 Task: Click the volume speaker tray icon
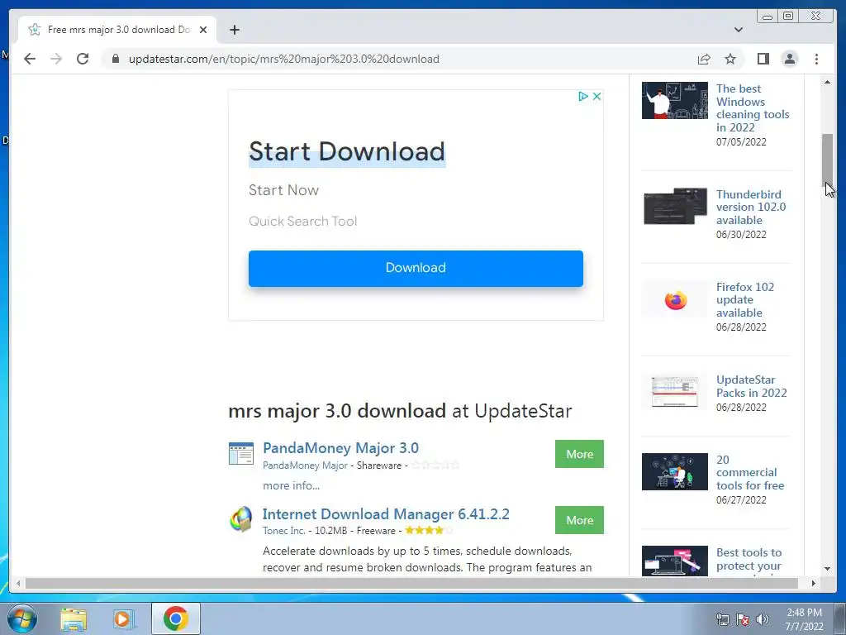click(763, 619)
